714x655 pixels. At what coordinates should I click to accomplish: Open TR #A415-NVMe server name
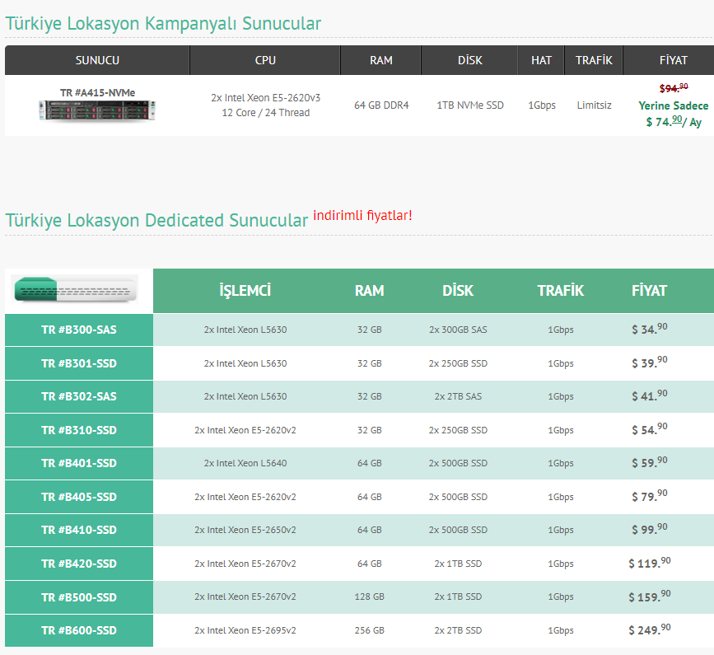97,92
